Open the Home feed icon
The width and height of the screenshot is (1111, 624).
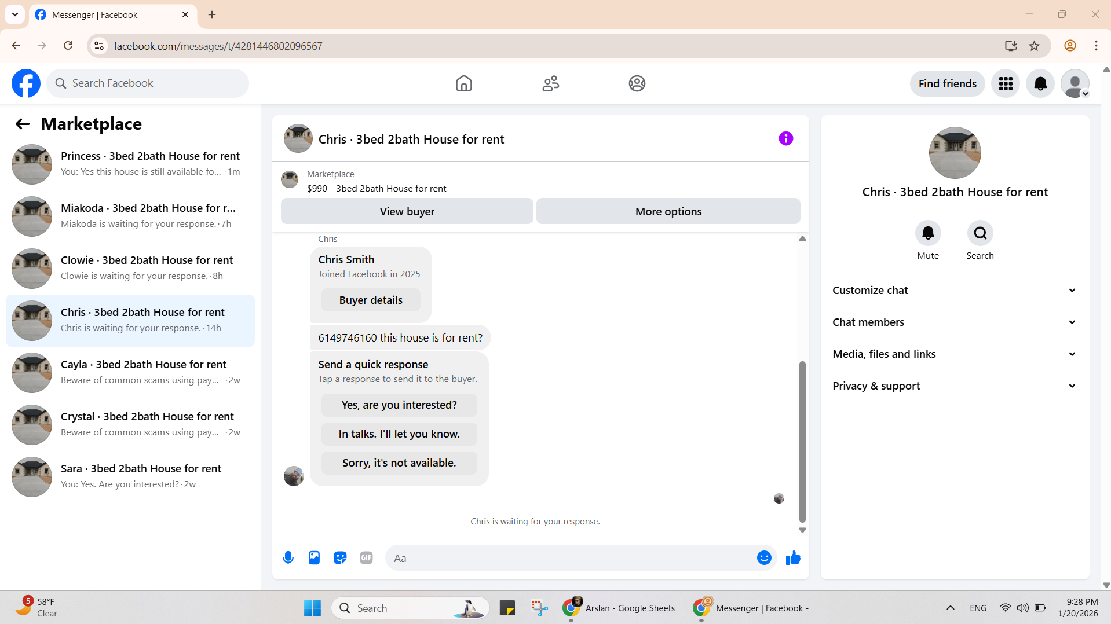click(464, 83)
